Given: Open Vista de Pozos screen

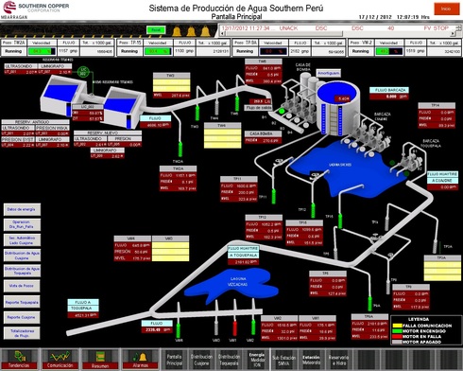Looking at the screenshot, I should coord(22,286).
